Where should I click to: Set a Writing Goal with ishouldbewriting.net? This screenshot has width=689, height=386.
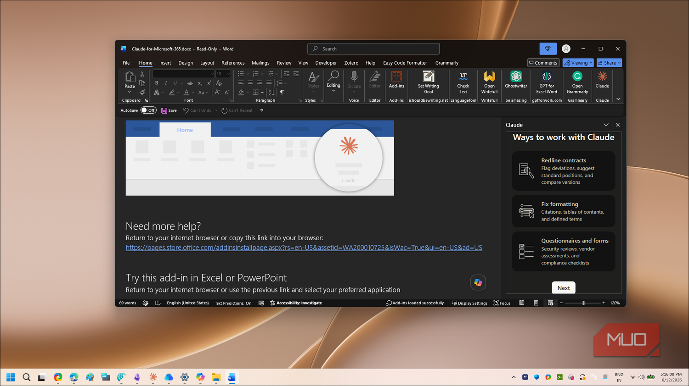click(x=428, y=83)
